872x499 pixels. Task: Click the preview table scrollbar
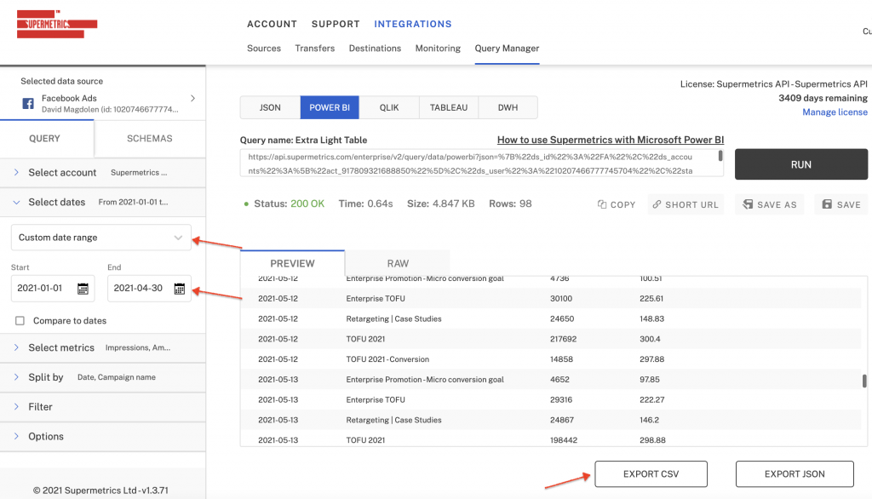pyautogui.click(x=864, y=381)
